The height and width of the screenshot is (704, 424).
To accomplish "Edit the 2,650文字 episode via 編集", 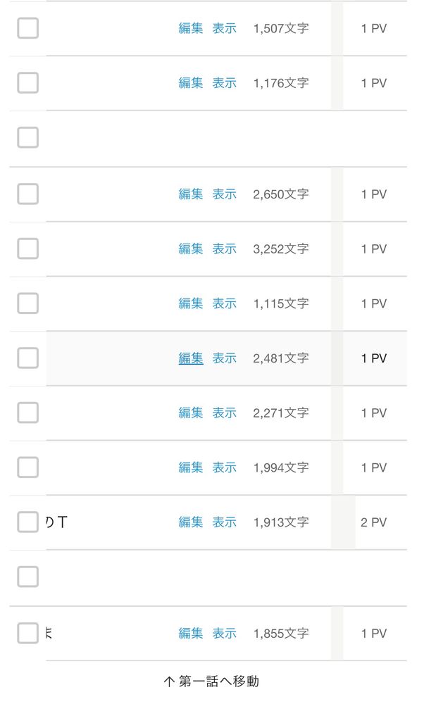I will pyautogui.click(x=191, y=194).
